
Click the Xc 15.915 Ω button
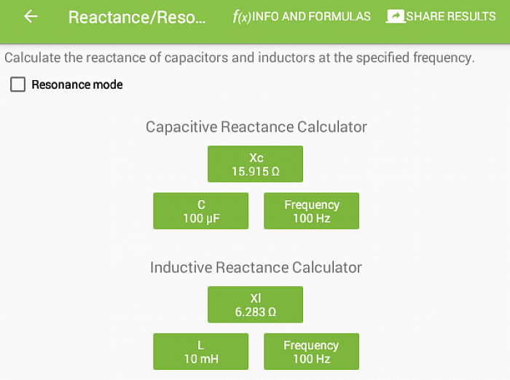coord(255,164)
